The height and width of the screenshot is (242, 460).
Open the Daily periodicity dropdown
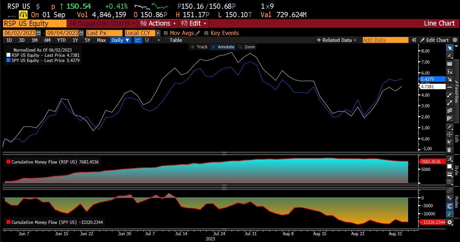pyautogui.click(x=120, y=40)
